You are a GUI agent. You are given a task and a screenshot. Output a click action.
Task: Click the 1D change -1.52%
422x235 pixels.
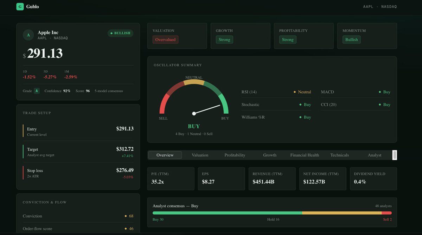(29, 77)
